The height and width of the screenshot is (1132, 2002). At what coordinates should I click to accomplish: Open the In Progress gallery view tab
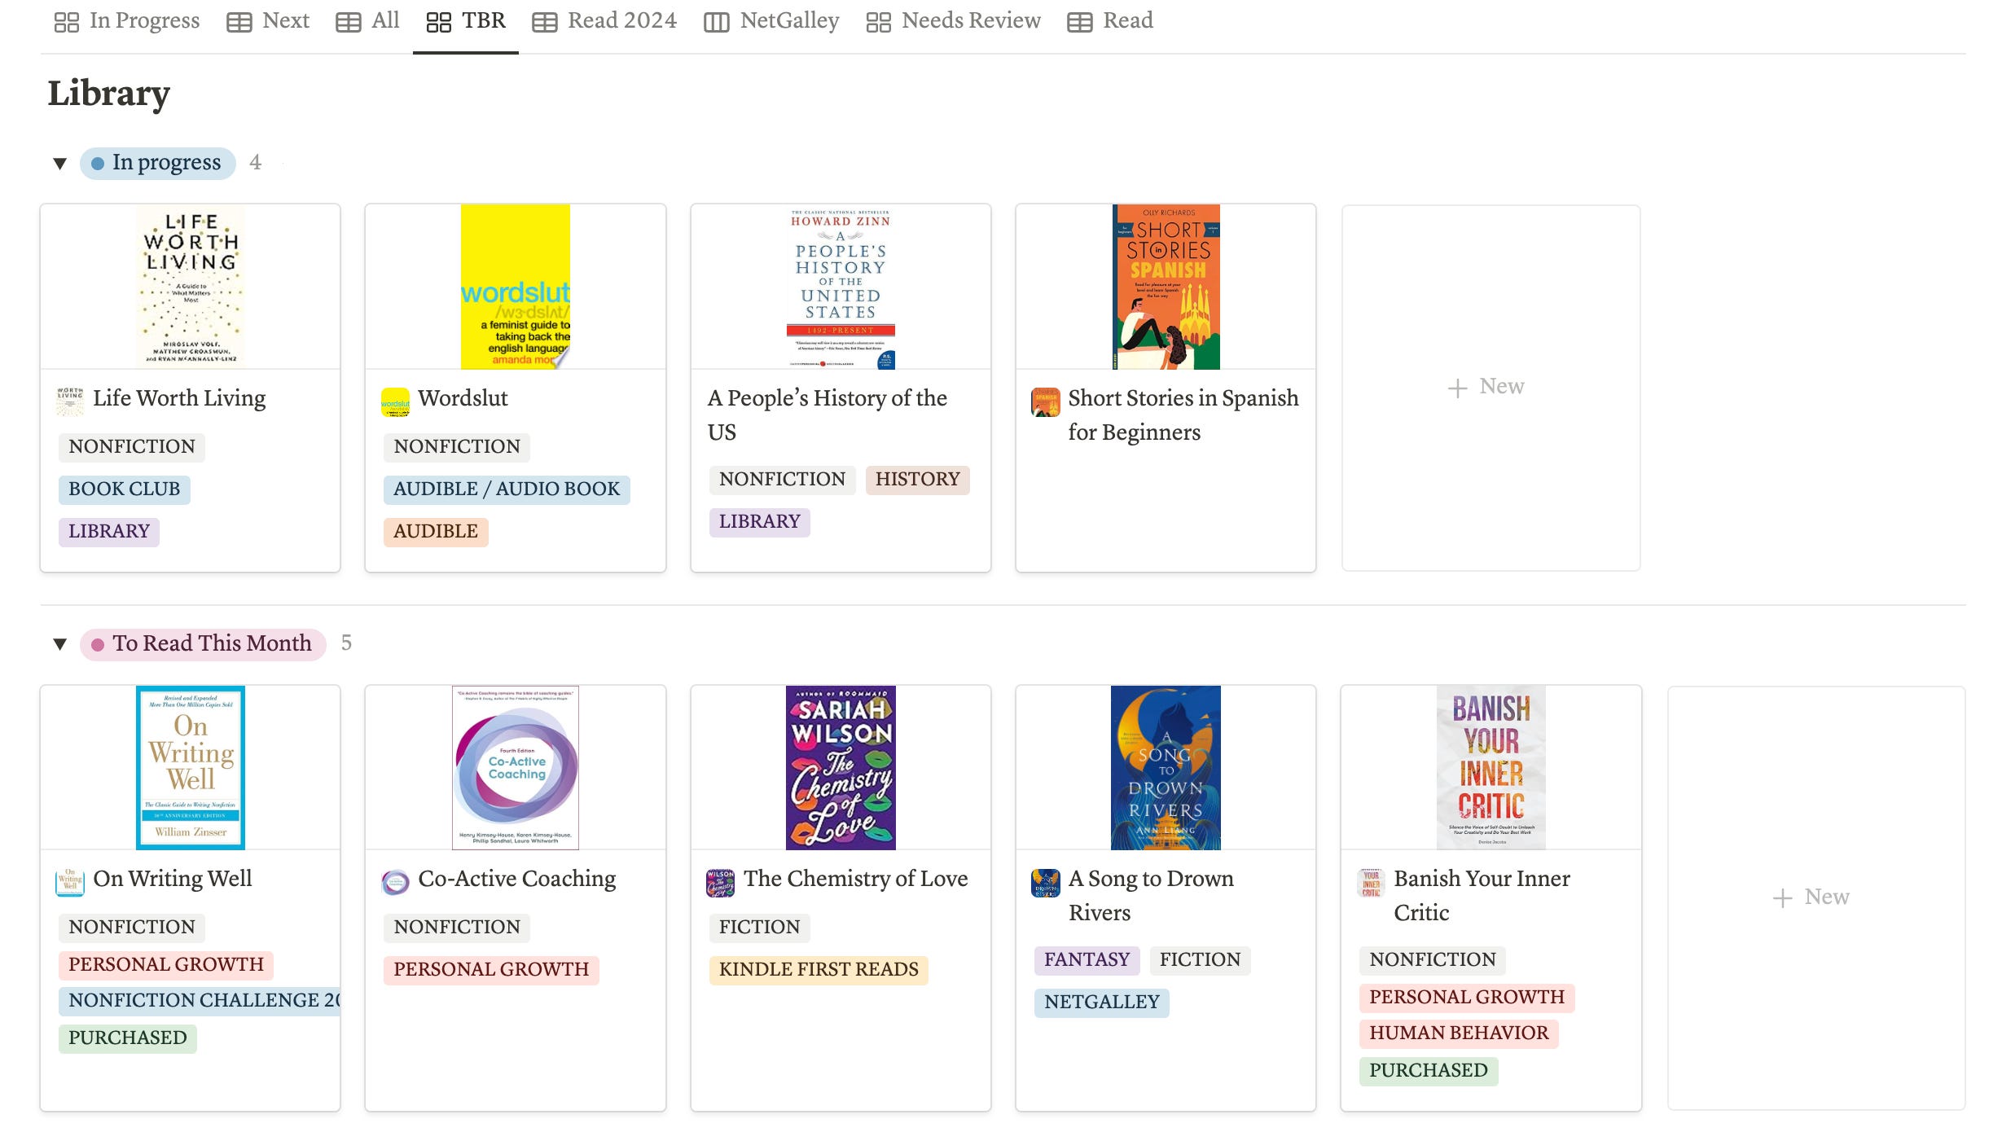[126, 21]
